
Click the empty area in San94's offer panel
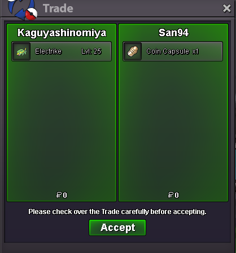[173, 124]
